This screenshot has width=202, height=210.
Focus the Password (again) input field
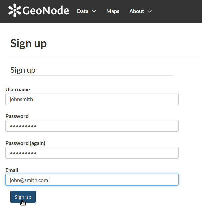click(92, 153)
